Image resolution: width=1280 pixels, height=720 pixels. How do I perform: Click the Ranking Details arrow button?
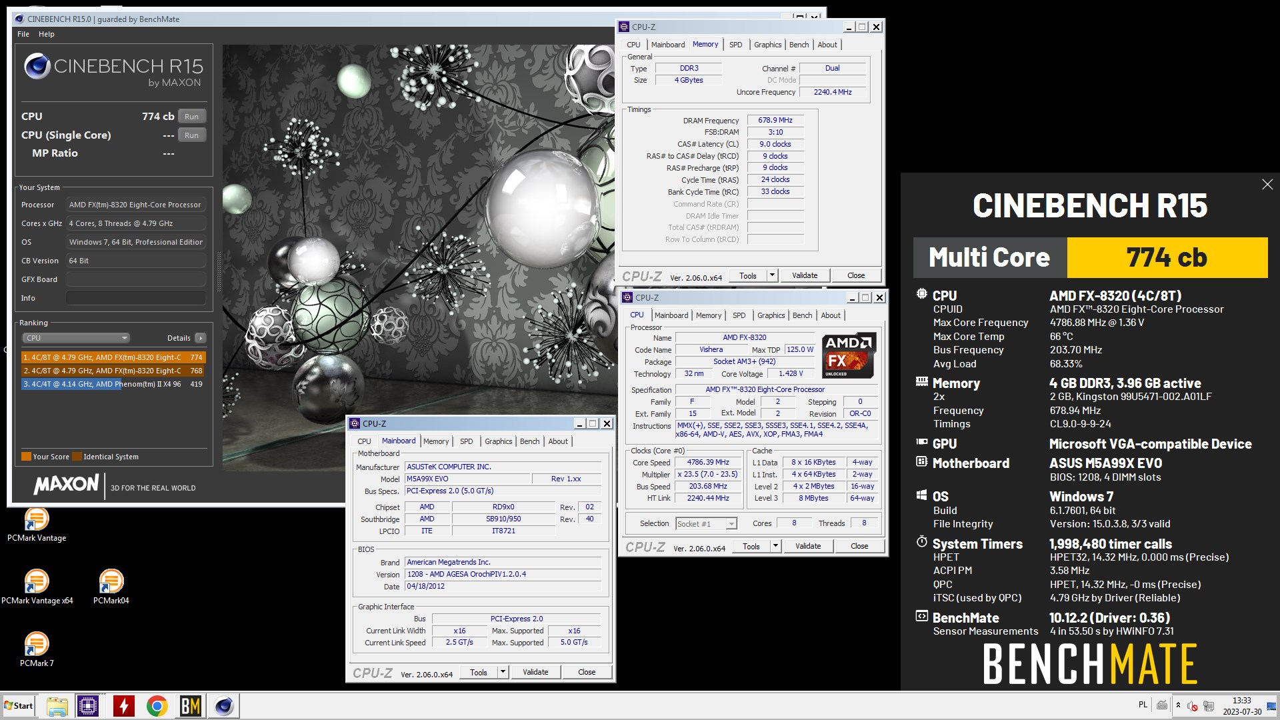pyautogui.click(x=201, y=338)
